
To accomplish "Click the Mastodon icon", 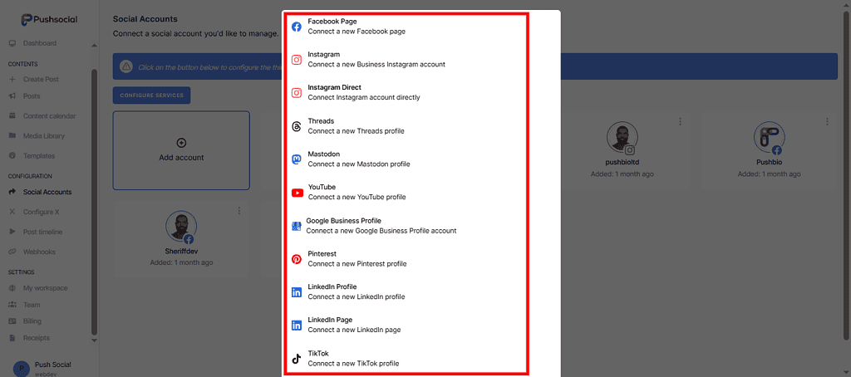I will (x=297, y=159).
